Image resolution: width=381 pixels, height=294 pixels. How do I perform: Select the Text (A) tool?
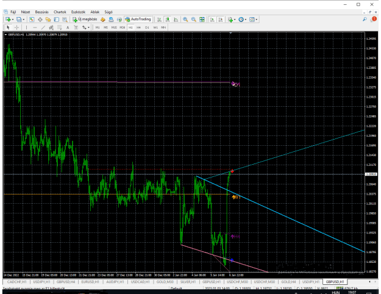68,27
